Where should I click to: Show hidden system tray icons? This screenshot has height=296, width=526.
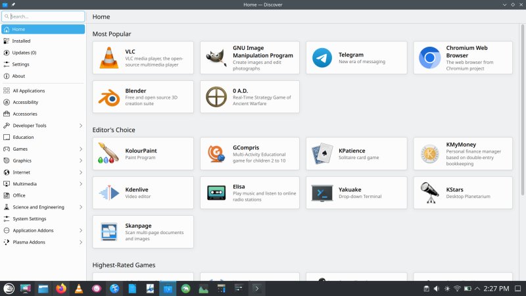tap(477, 289)
